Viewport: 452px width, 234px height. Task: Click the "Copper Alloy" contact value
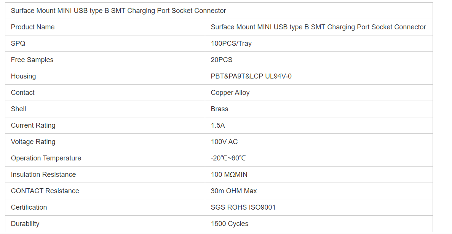[x=230, y=93]
